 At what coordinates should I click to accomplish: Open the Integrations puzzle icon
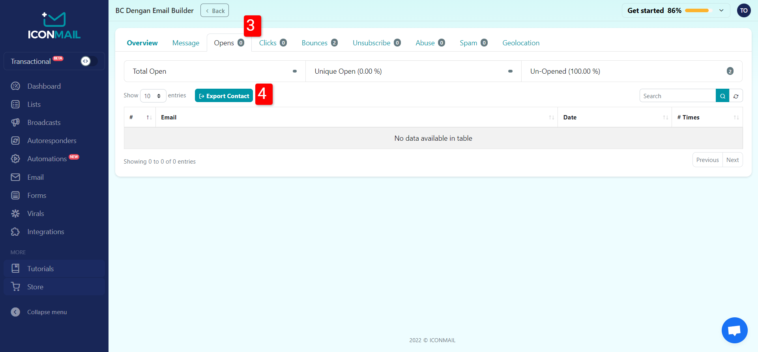pos(15,232)
